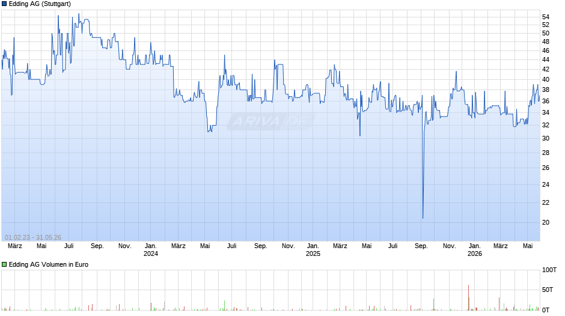Click the 50 price axis label
The image size is (565, 316).
coord(546,33)
